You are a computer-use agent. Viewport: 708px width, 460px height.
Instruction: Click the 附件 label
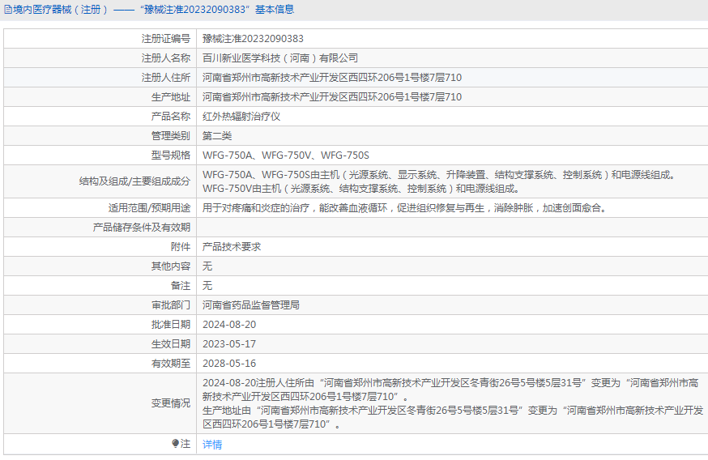click(181, 247)
